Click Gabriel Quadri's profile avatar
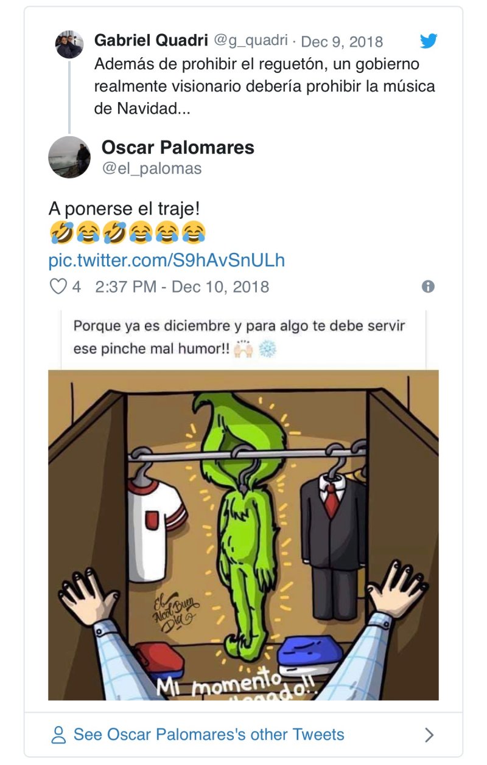Image resolution: width=487 pixels, height=765 pixels. click(x=69, y=44)
